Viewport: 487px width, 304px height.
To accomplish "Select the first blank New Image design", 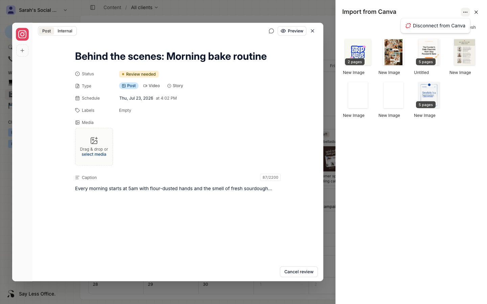I will pyautogui.click(x=358, y=95).
